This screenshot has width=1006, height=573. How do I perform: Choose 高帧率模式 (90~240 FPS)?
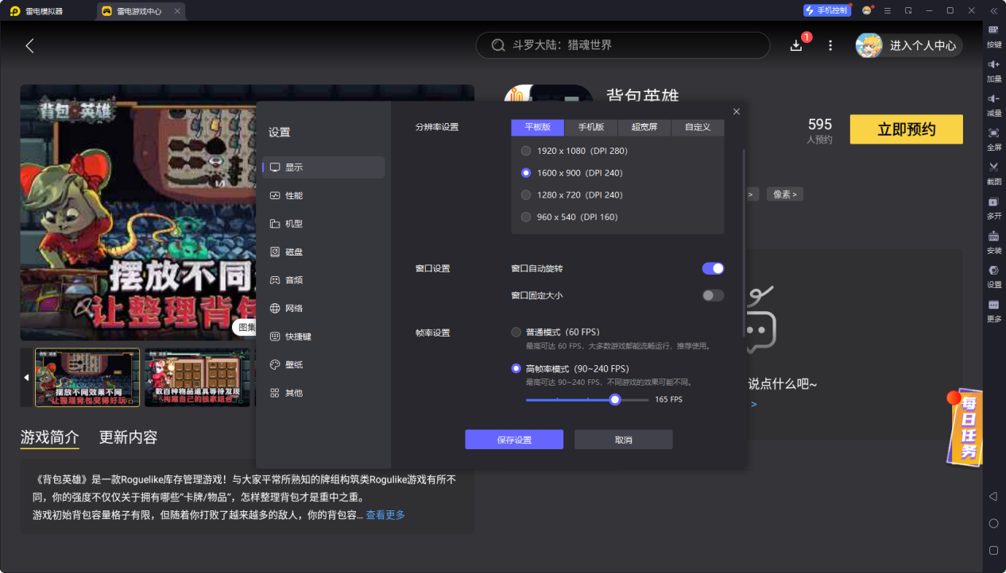pos(570,369)
